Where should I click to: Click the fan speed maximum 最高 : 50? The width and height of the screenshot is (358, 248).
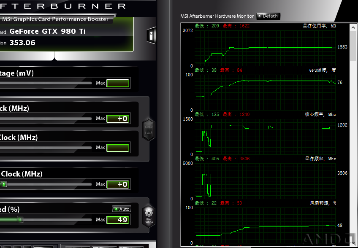point(231,203)
